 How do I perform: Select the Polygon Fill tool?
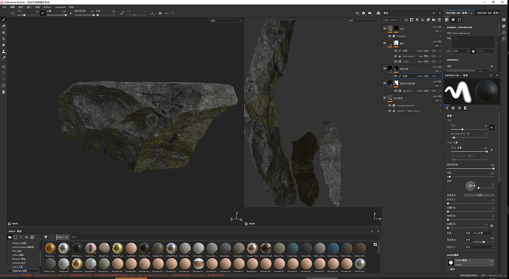point(4,39)
